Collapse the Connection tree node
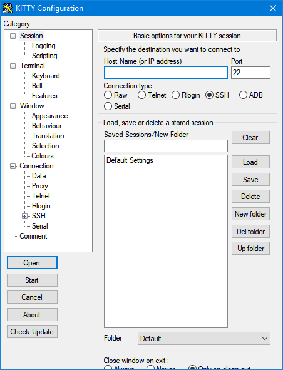 pos(13,166)
